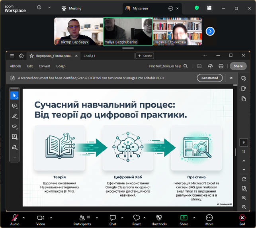This screenshot has height=228, width=256.
Task: Select Yuliya Bezghubenko video thumbnail
Action: [x=128, y=31]
